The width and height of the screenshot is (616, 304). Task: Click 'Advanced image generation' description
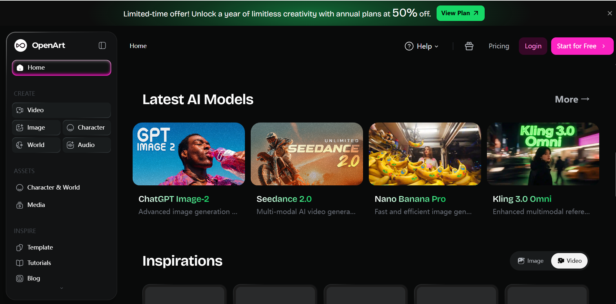(x=188, y=212)
